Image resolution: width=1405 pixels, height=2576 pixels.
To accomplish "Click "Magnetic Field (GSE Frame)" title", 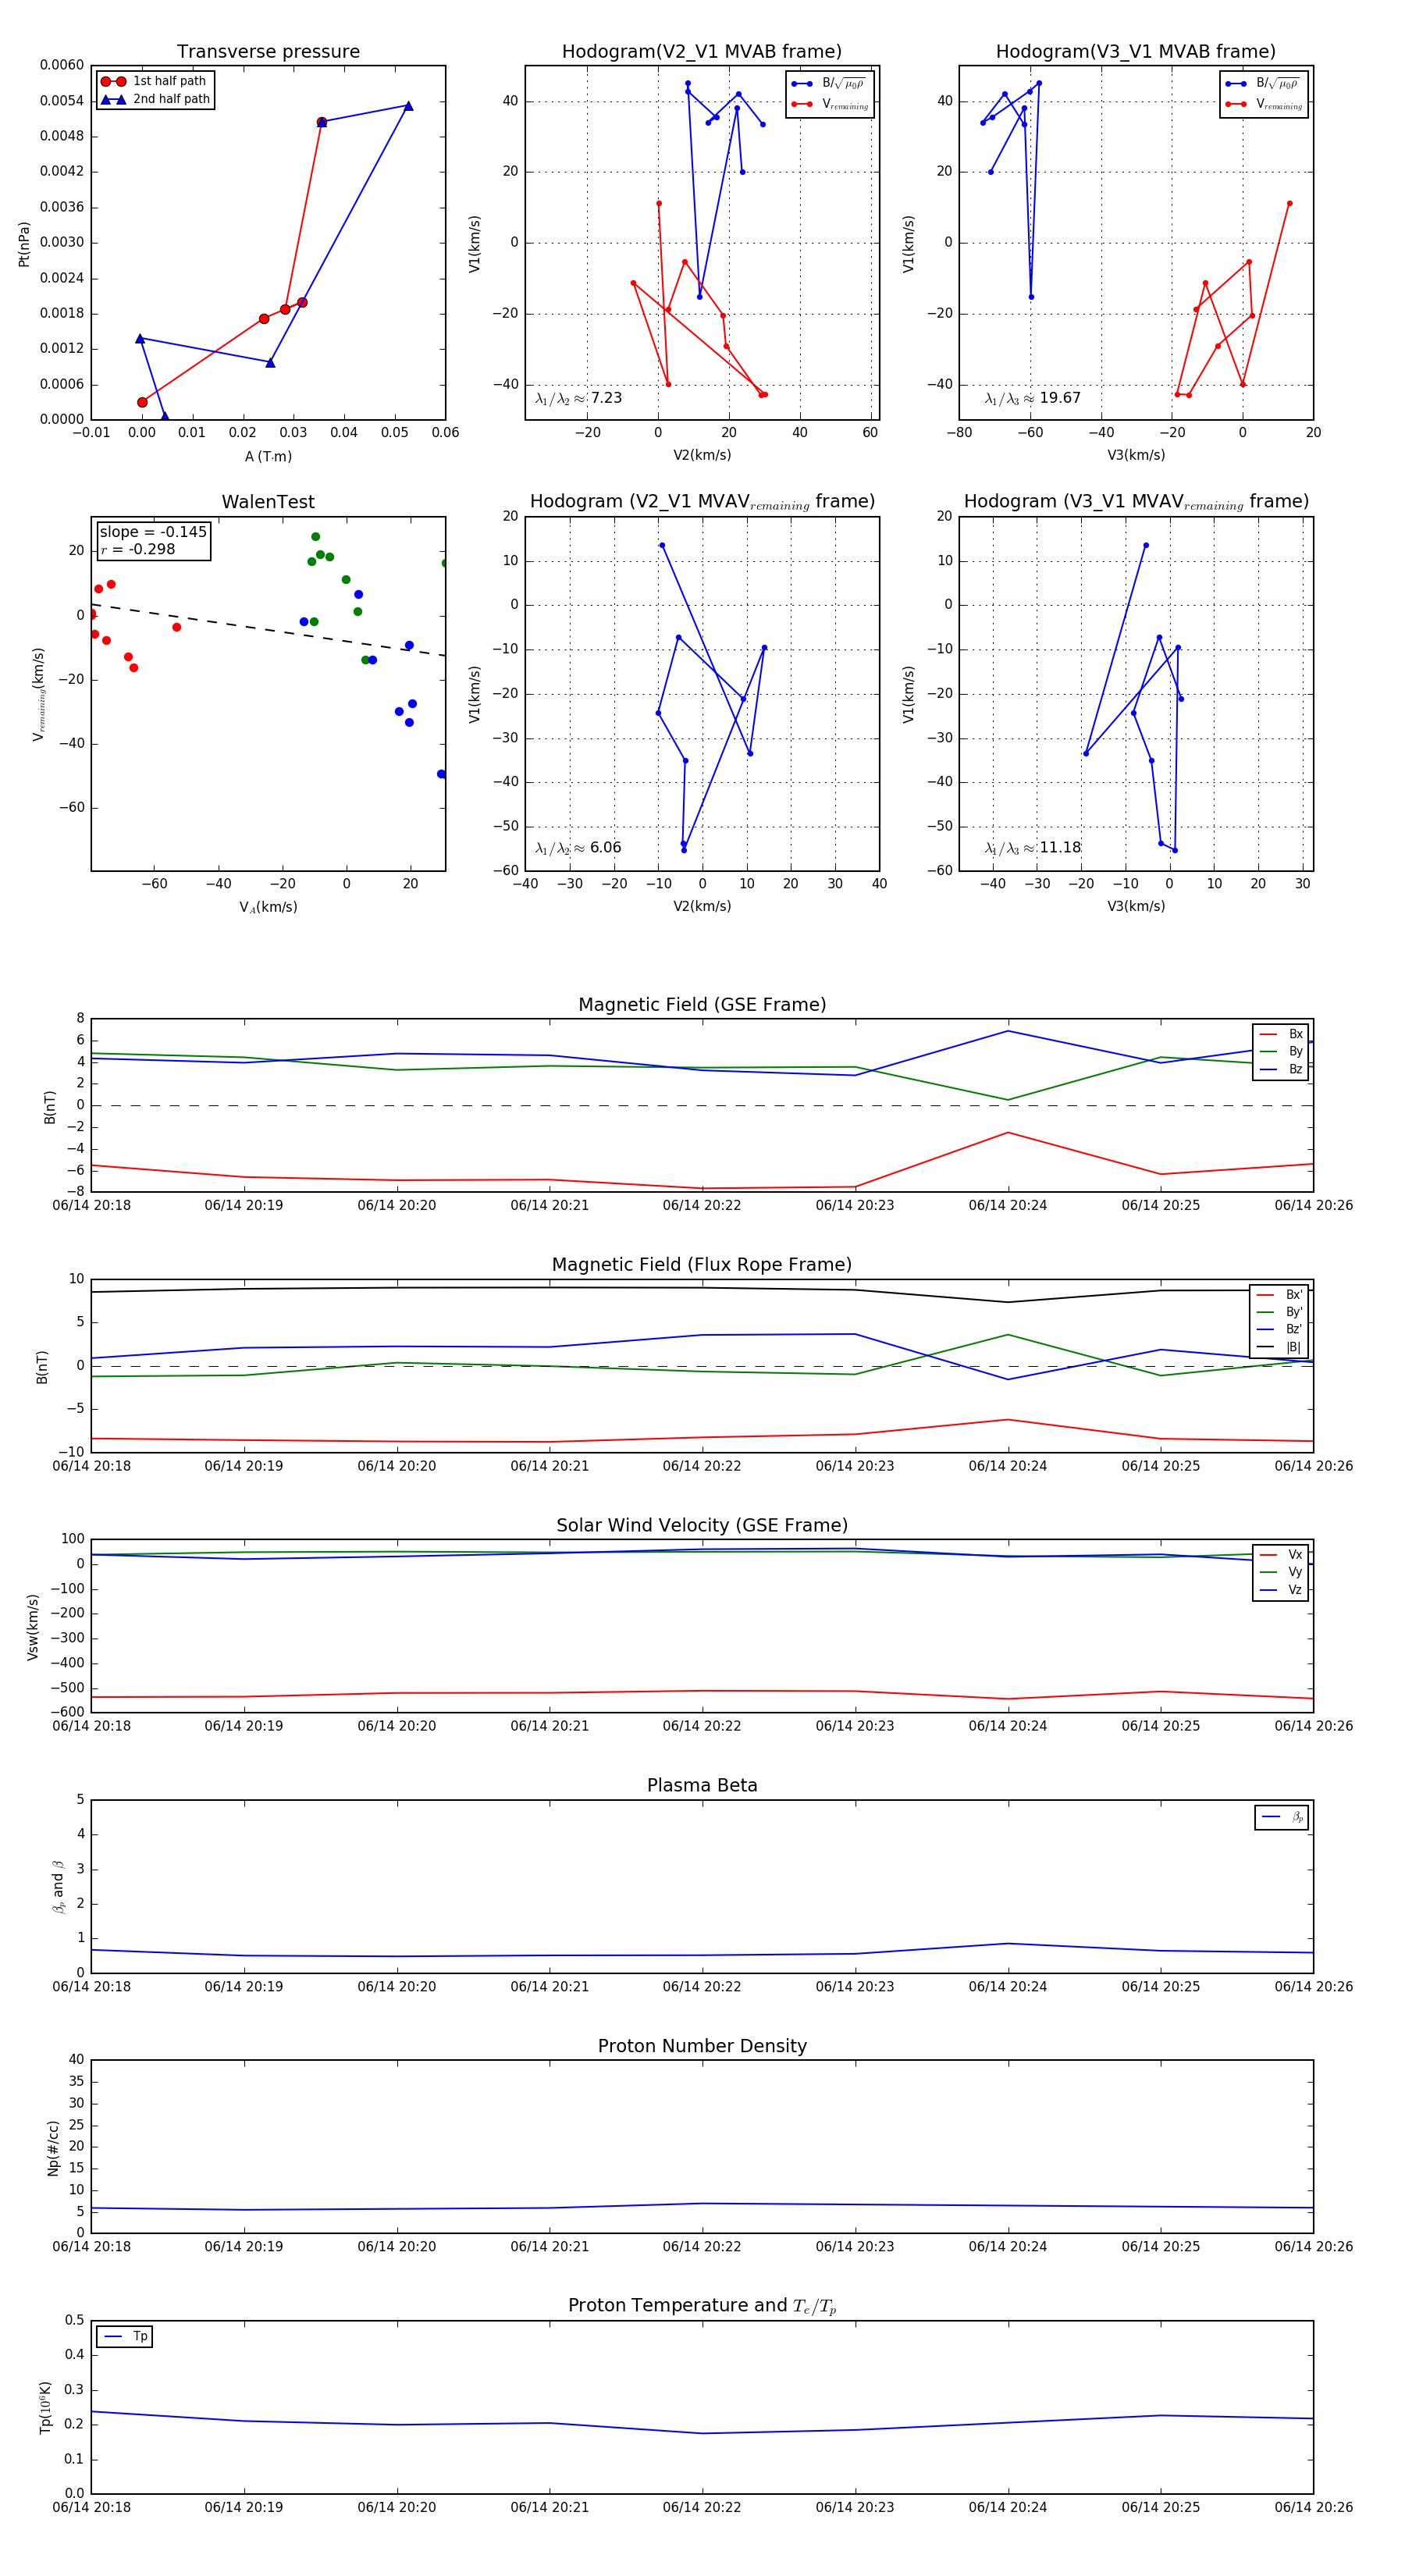I will point(702,1005).
